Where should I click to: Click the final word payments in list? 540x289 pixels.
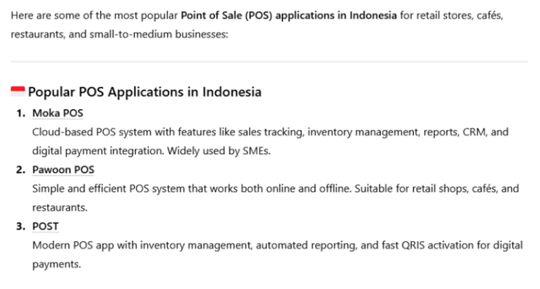[x=57, y=264]
